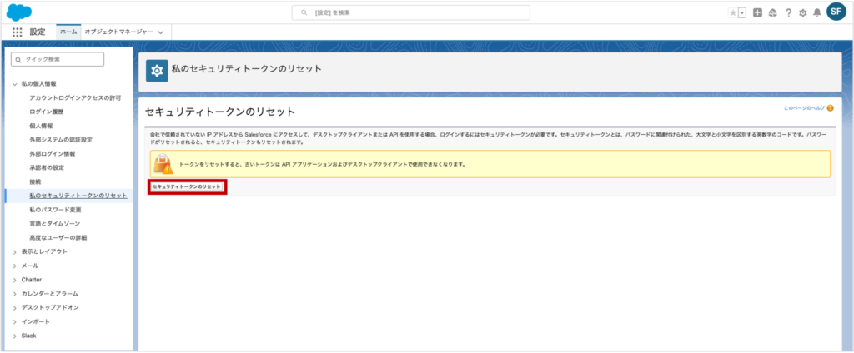Focus the global [設定] を検索 field
854x353 pixels.
pos(410,12)
